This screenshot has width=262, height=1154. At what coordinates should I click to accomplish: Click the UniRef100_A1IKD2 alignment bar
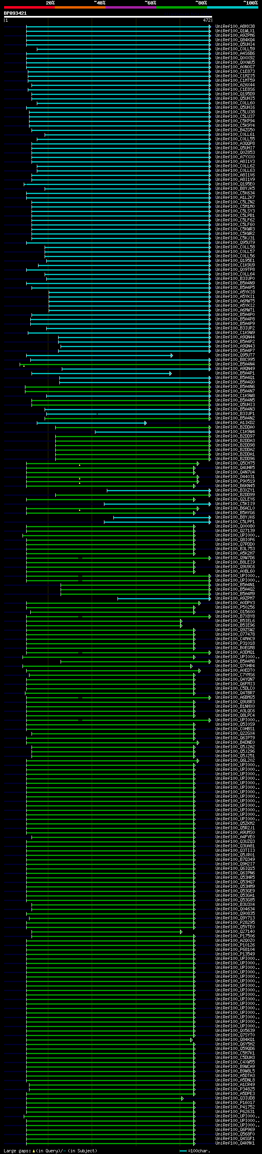tap(92, 422)
